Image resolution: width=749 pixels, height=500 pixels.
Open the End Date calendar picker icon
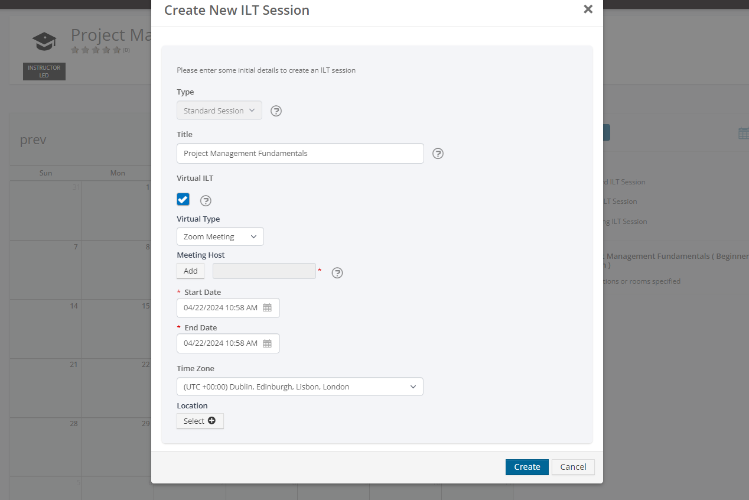click(x=267, y=343)
